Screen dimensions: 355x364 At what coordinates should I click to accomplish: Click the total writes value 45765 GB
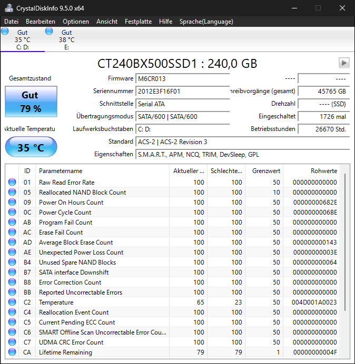click(x=323, y=91)
